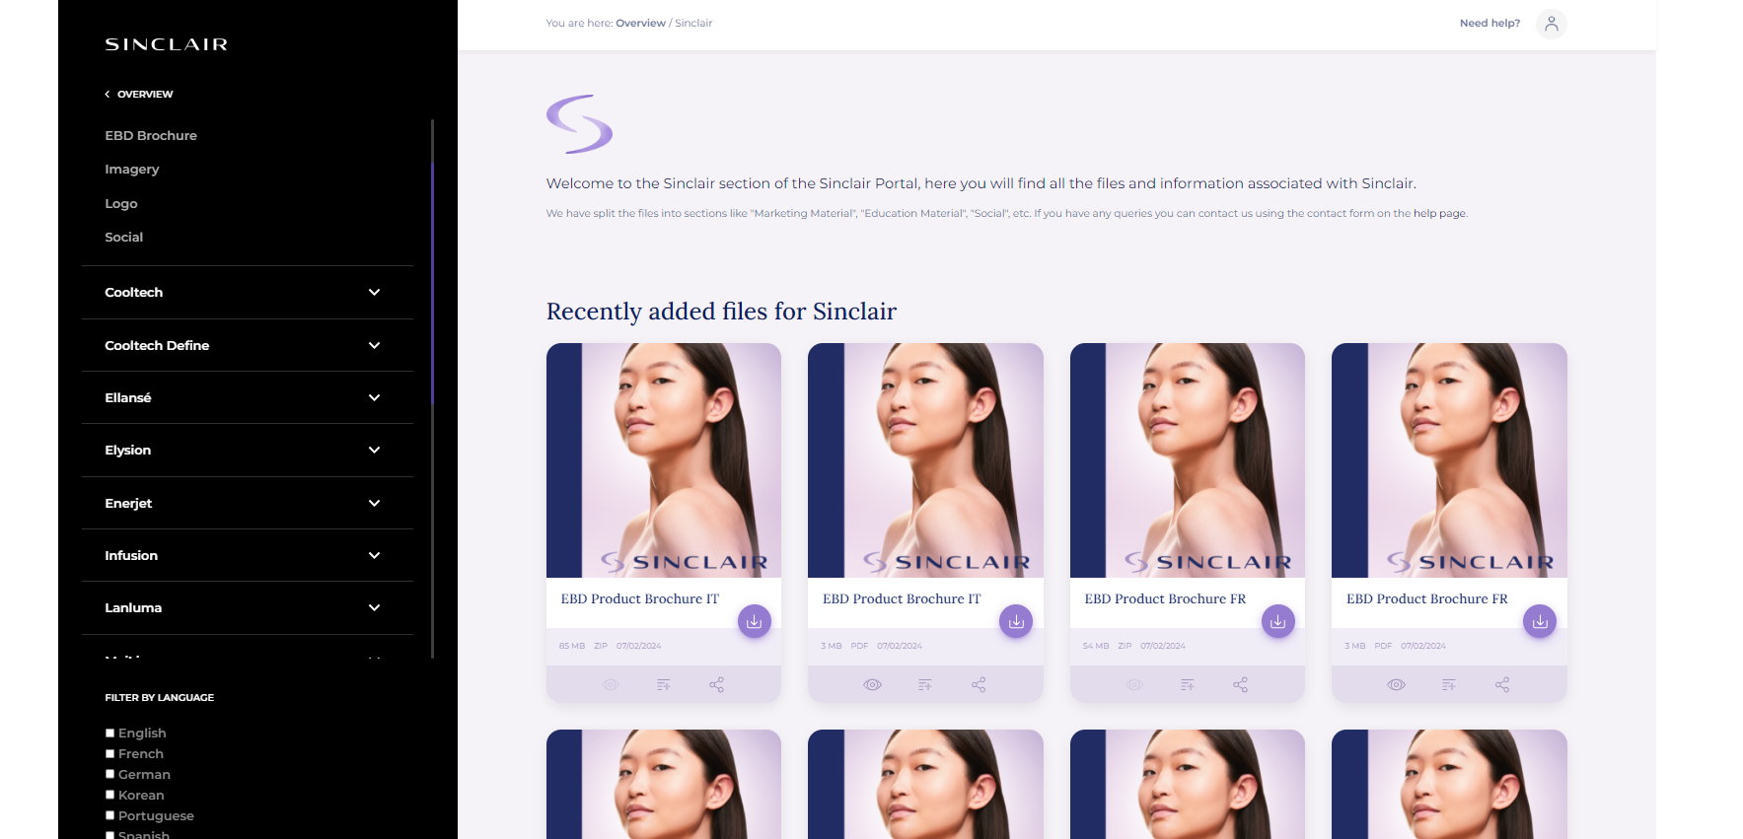1743x839 pixels.
Task: Tick the Korean language checkbox
Action: coord(109,795)
